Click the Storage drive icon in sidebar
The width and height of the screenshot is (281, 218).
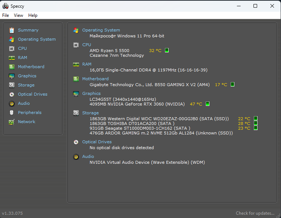(12, 85)
